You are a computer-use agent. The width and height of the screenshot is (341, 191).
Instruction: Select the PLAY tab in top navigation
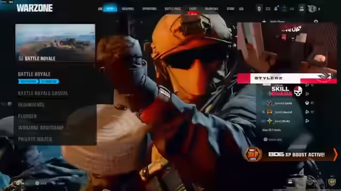tap(110, 8)
